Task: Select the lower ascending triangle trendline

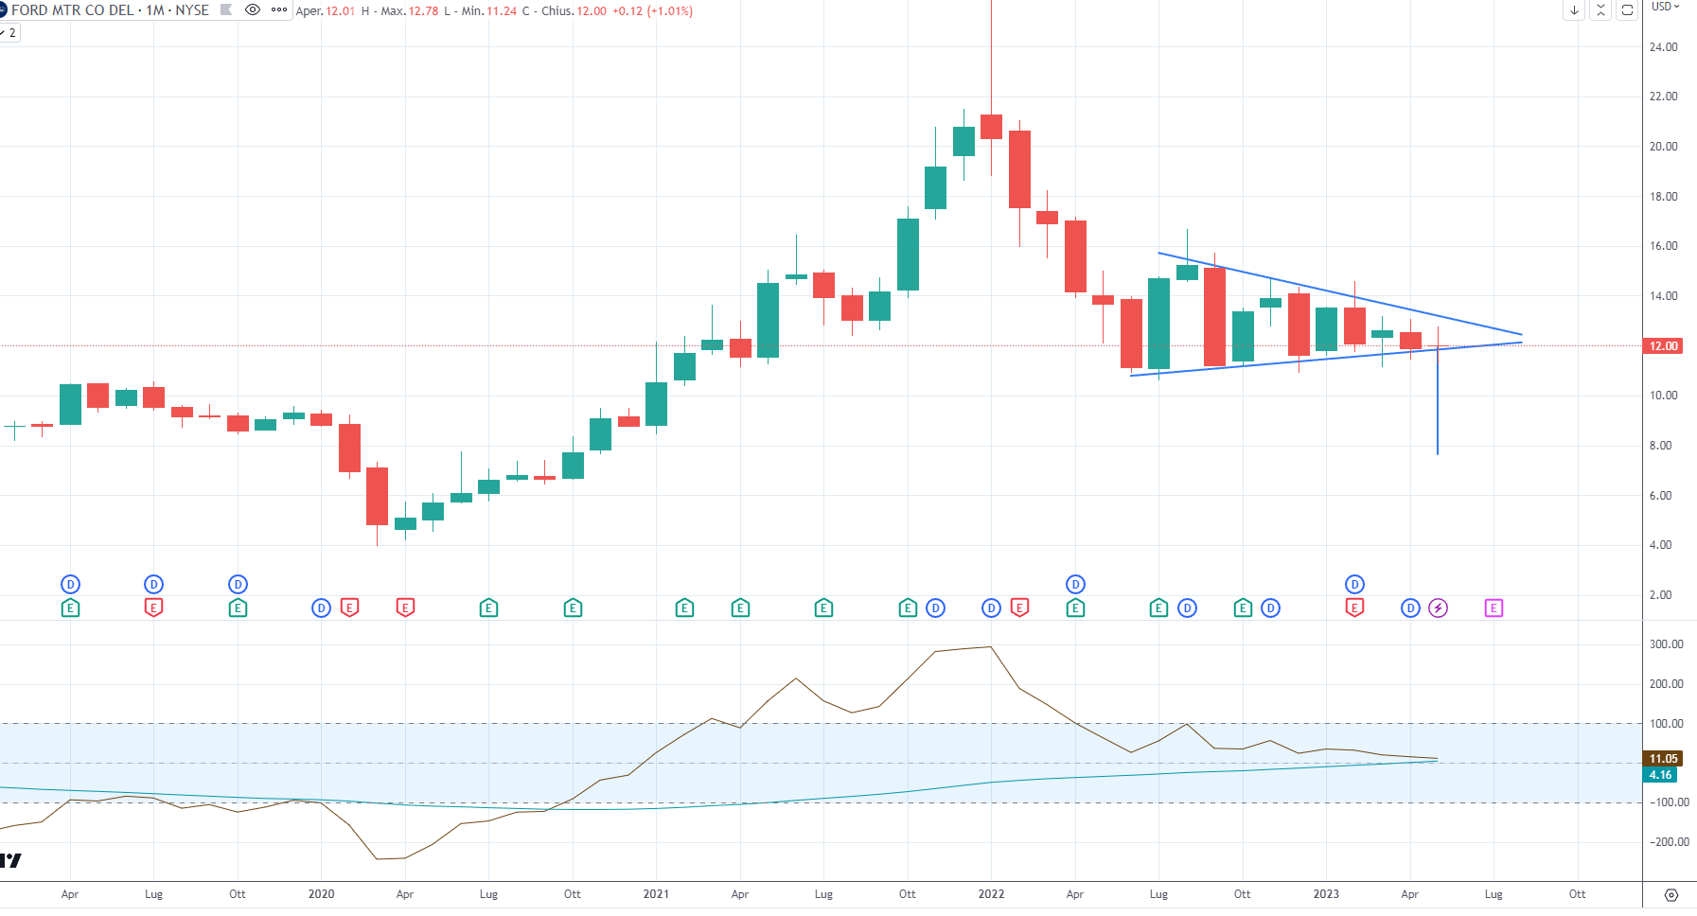Action: click(1325, 359)
